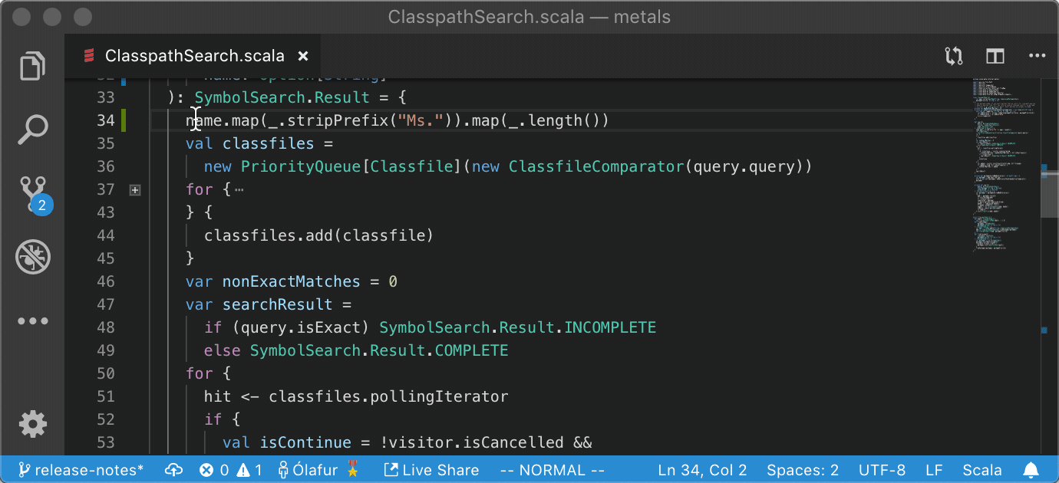Click the Scala file icon on the tab
The image size is (1059, 483).
pyautogui.click(x=89, y=56)
